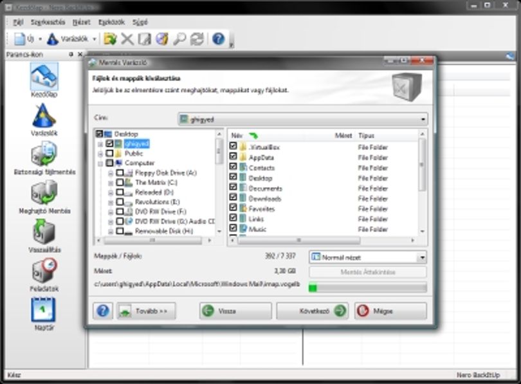Viewport: 521px width, 384px height.
Task: Check The Matrix (C:) drive checkbox
Action: [120, 183]
